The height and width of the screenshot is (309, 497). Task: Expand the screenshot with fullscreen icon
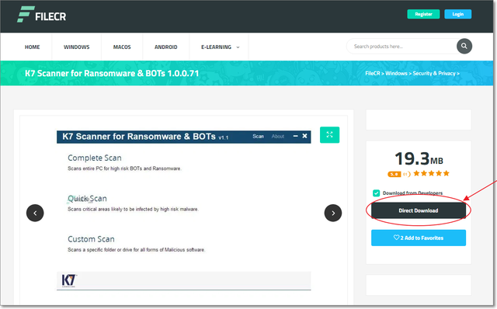329,134
